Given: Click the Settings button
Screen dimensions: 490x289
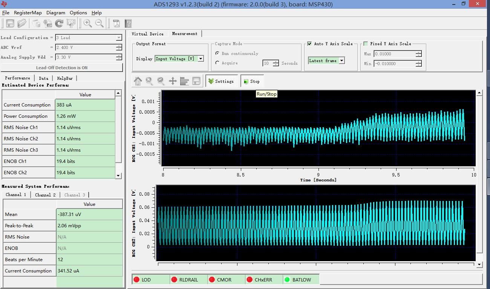Looking at the screenshot, I should (x=221, y=81).
